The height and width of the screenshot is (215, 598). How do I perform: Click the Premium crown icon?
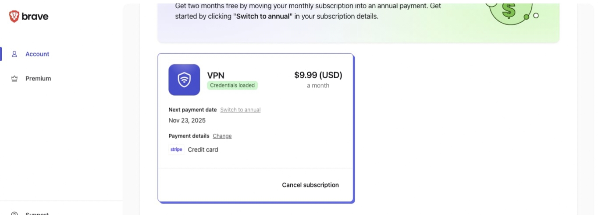14,79
